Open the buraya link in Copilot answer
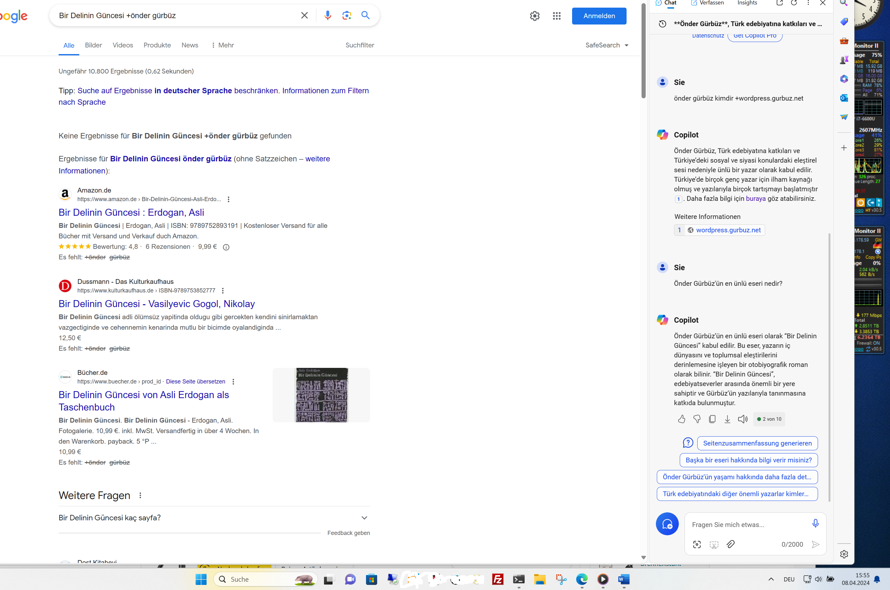The width and height of the screenshot is (890, 590). [x=756, y=199]
